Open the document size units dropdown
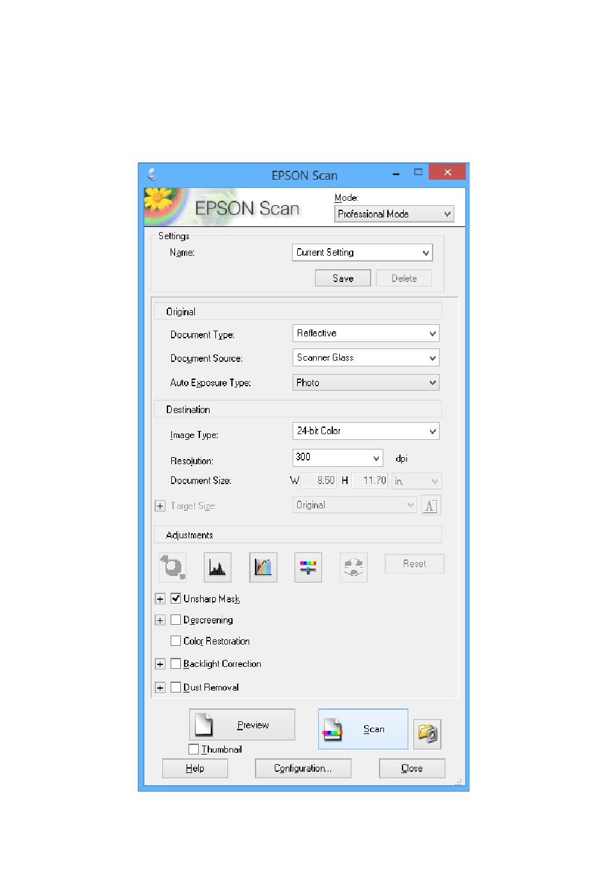This screenshot has width=607, height=876. [x=417, y=481]
